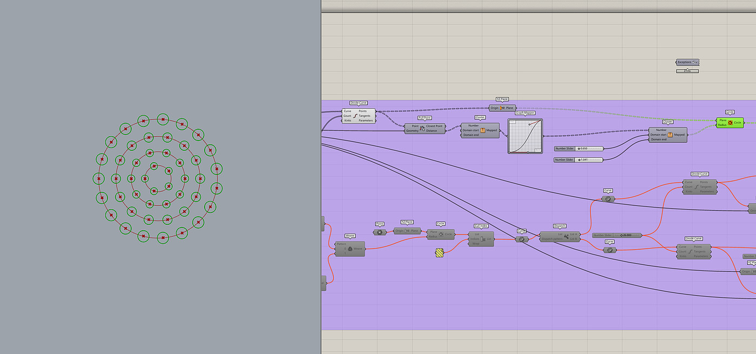Click the Number Slider set to 0.650

[579, 148]
